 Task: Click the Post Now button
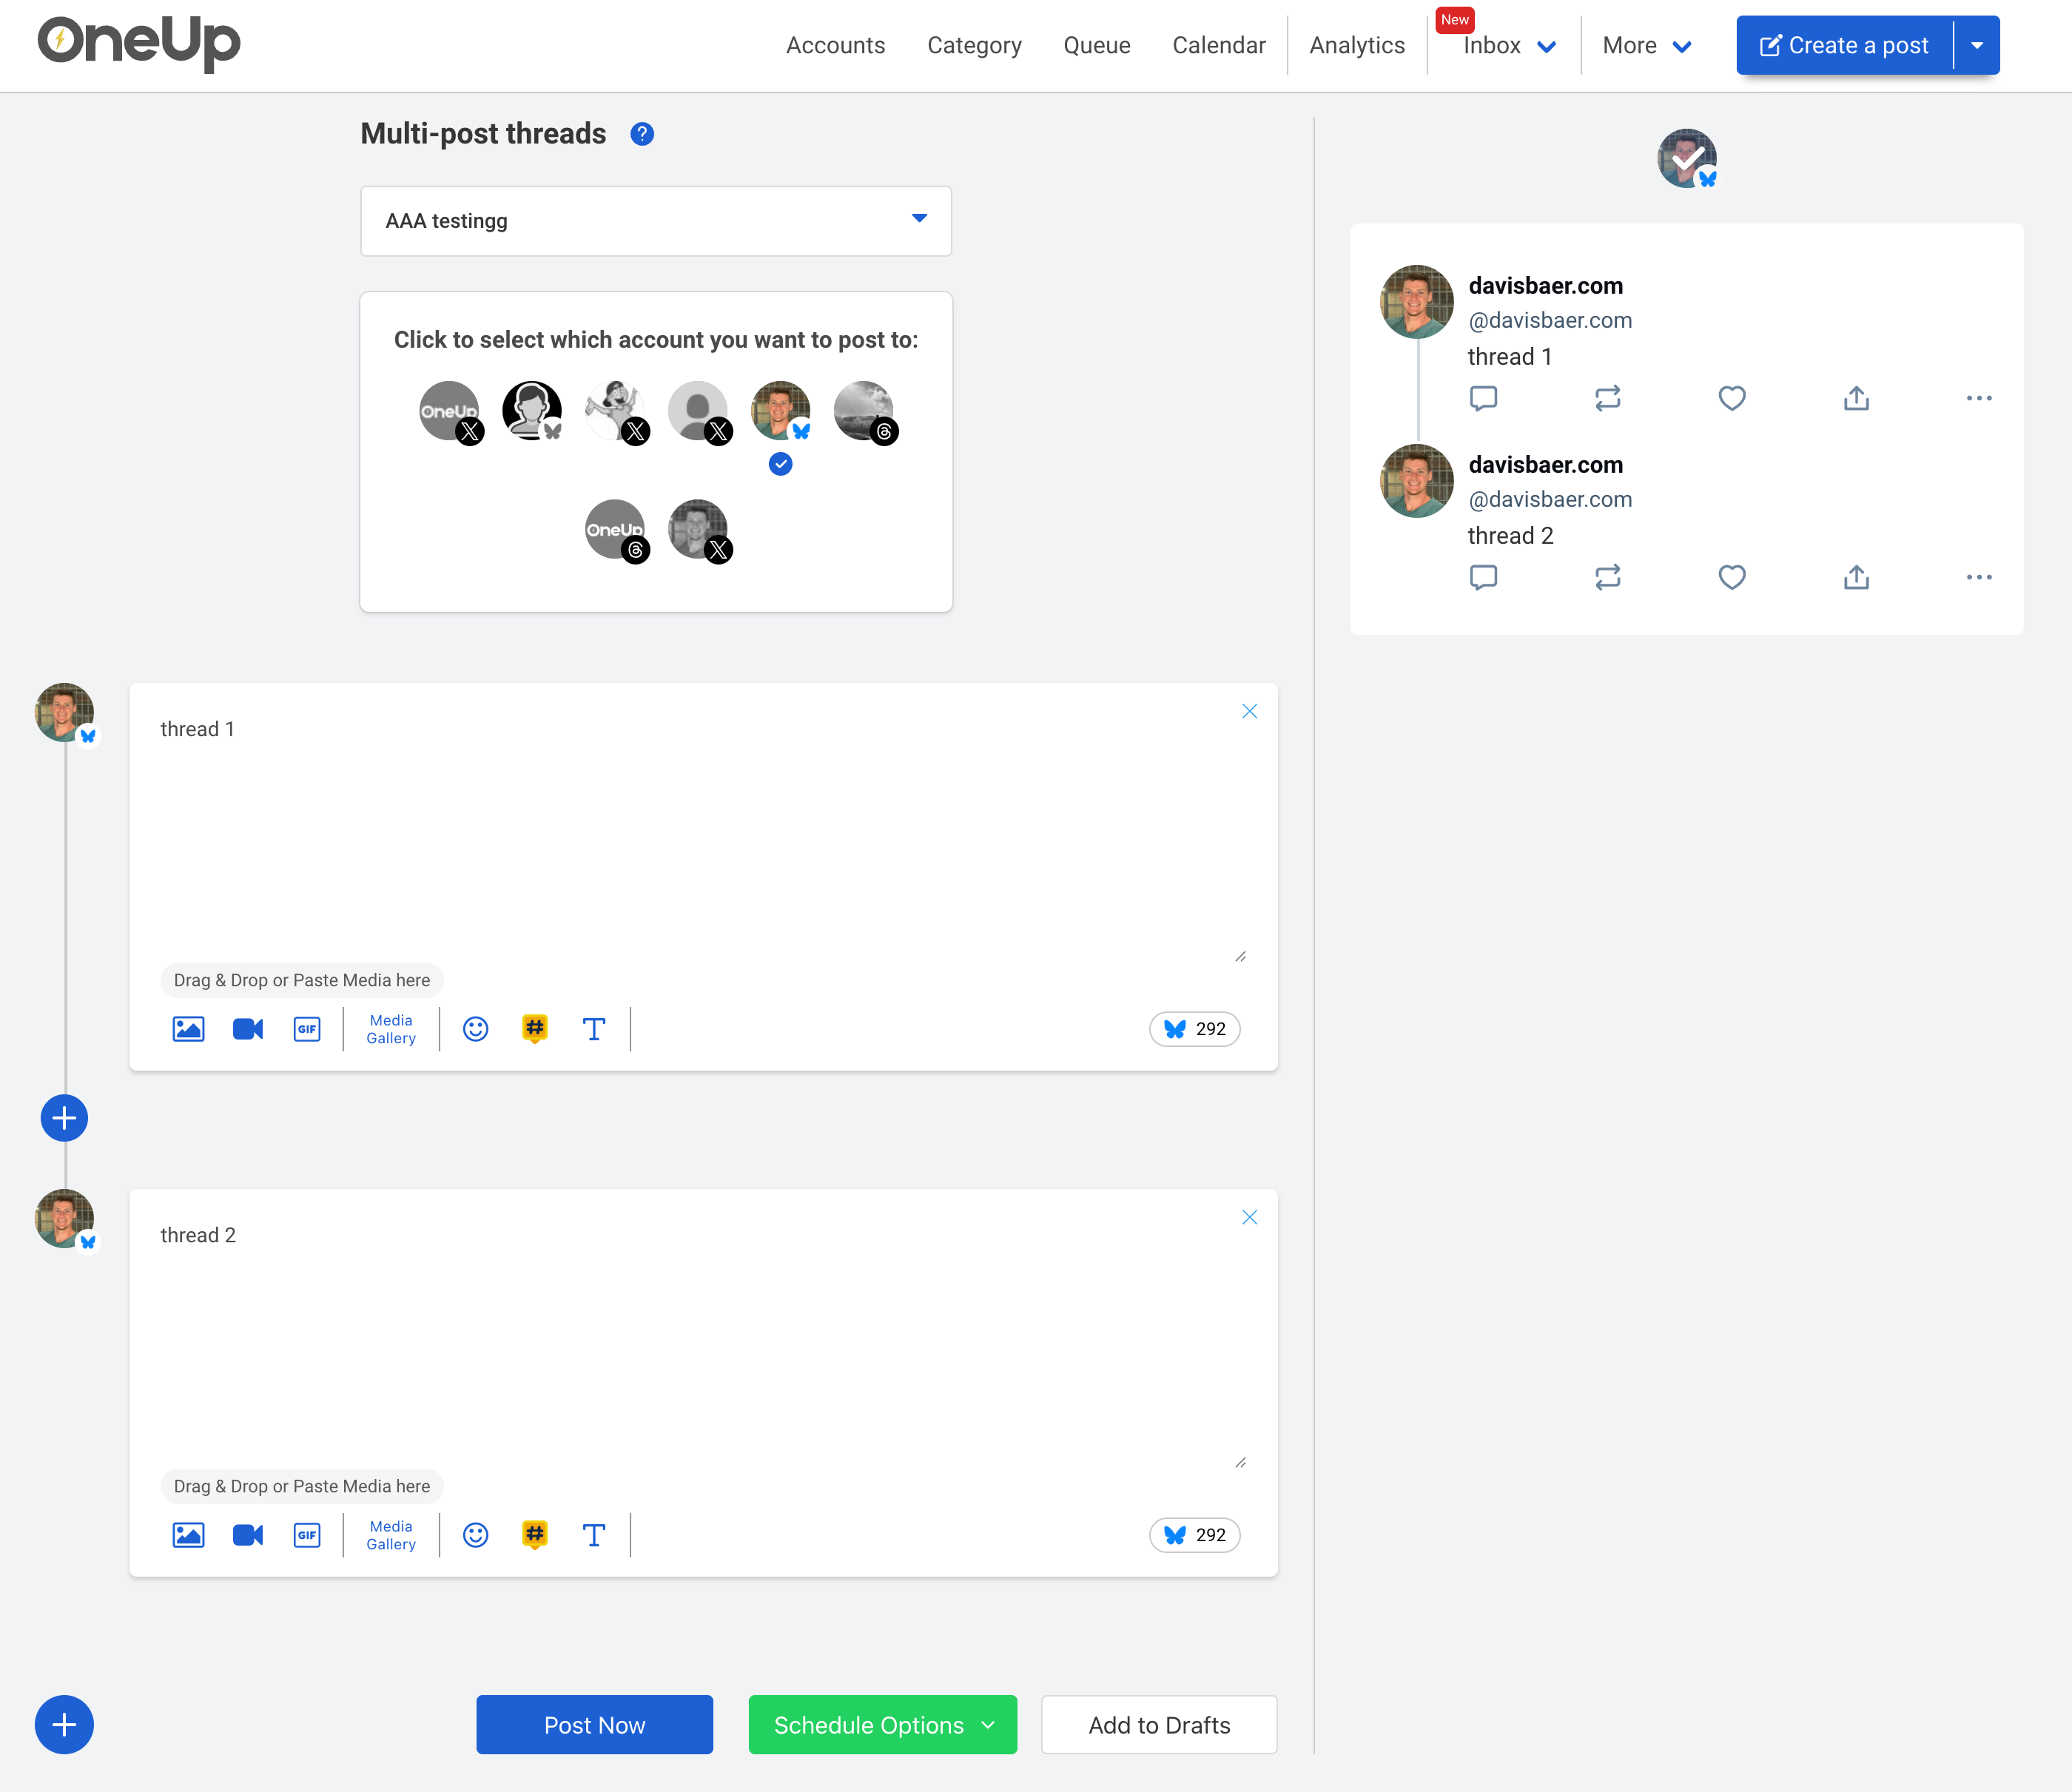coord(594,1725)
